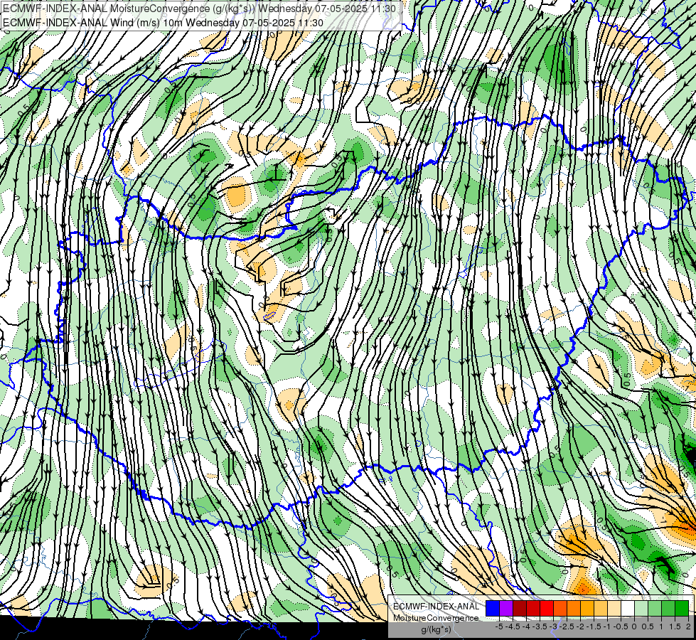
Task: Click the blue swatch in the legend
Action: (x=493, y=608)
